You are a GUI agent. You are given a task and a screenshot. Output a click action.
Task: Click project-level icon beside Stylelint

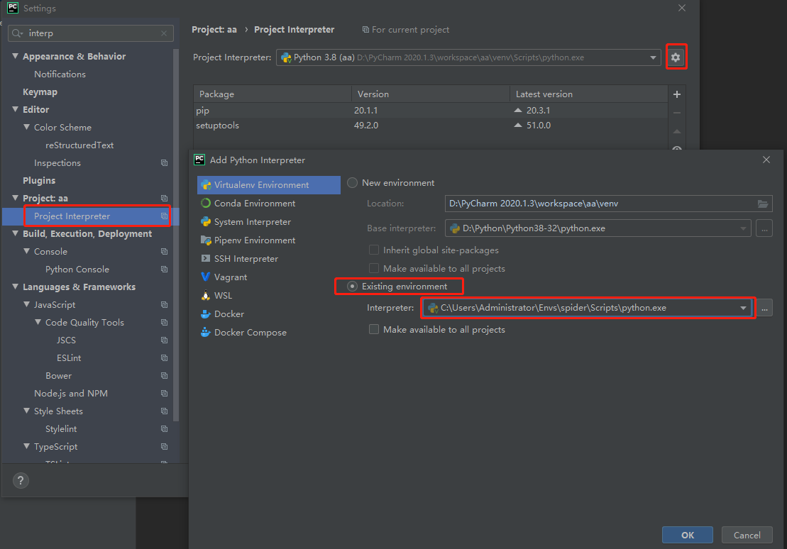pyautogui.click(x=164, y=429)
